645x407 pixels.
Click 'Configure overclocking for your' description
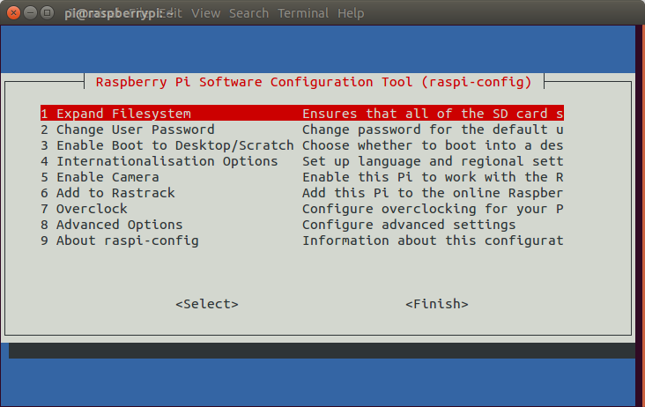point(433,209)
